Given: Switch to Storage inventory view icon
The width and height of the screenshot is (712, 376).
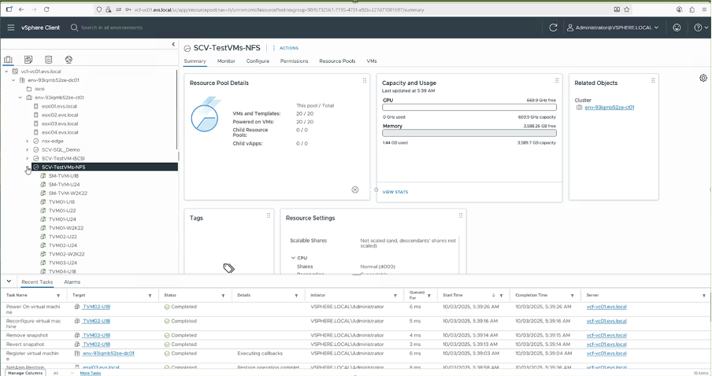Looking at the screenshot, I should (x=49, y=60).
